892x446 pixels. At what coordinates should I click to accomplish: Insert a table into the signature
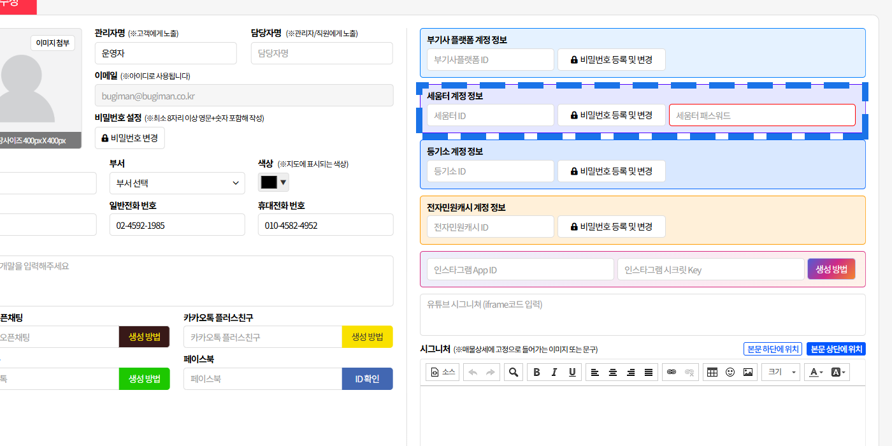coord(712,372)
